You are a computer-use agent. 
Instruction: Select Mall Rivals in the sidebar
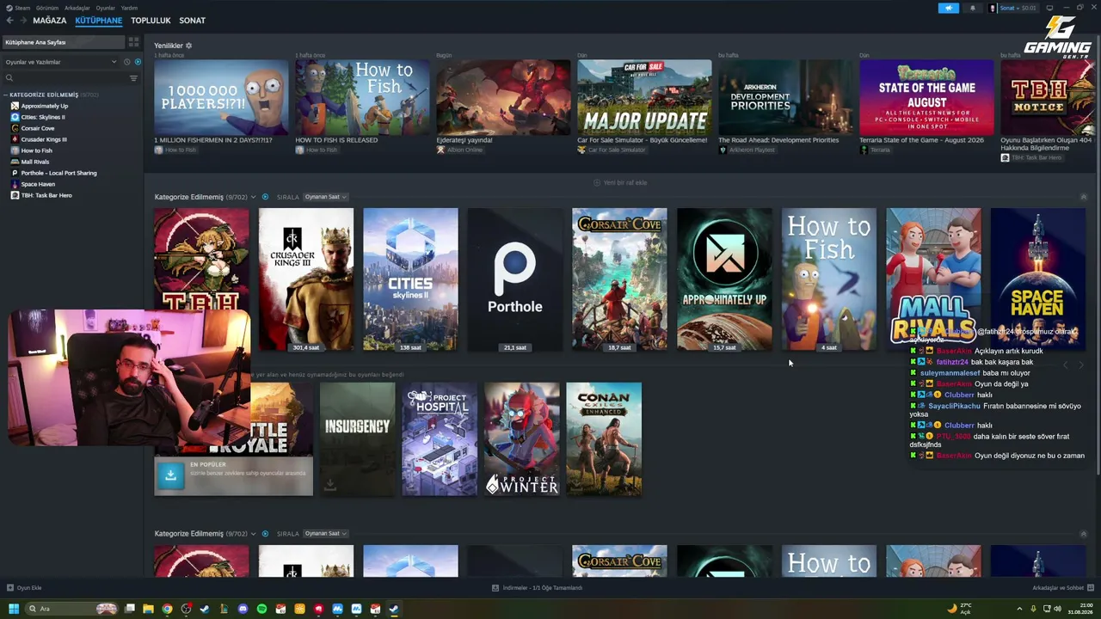[x=35, y=162]
